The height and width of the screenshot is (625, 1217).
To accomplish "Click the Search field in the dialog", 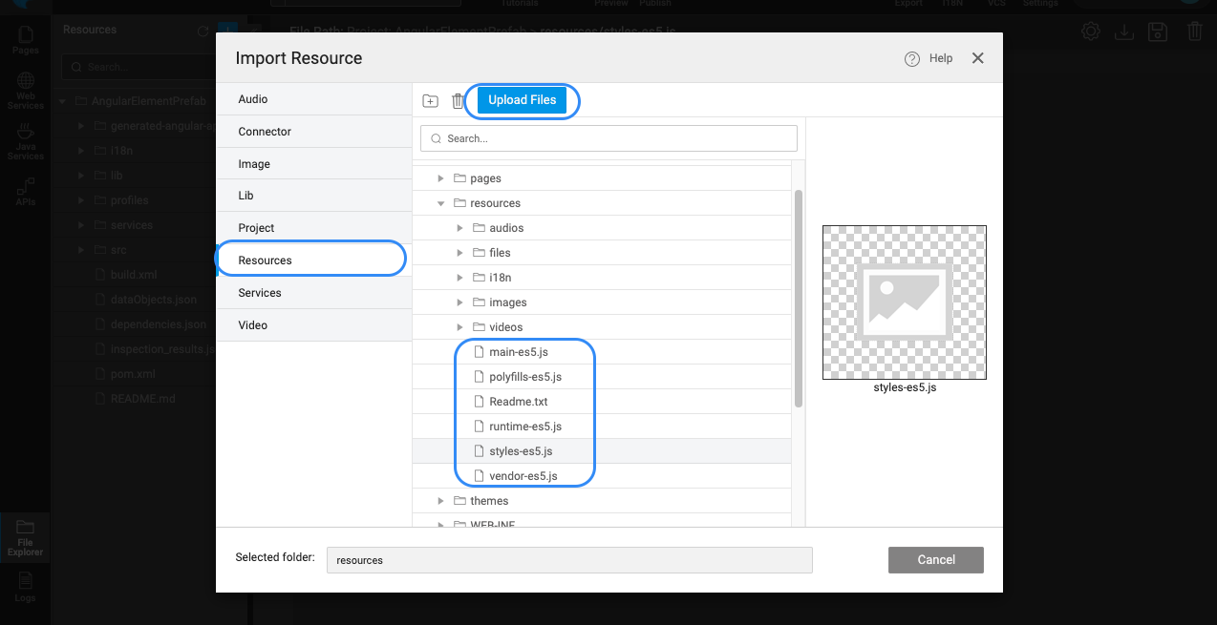I will point(608,138).
